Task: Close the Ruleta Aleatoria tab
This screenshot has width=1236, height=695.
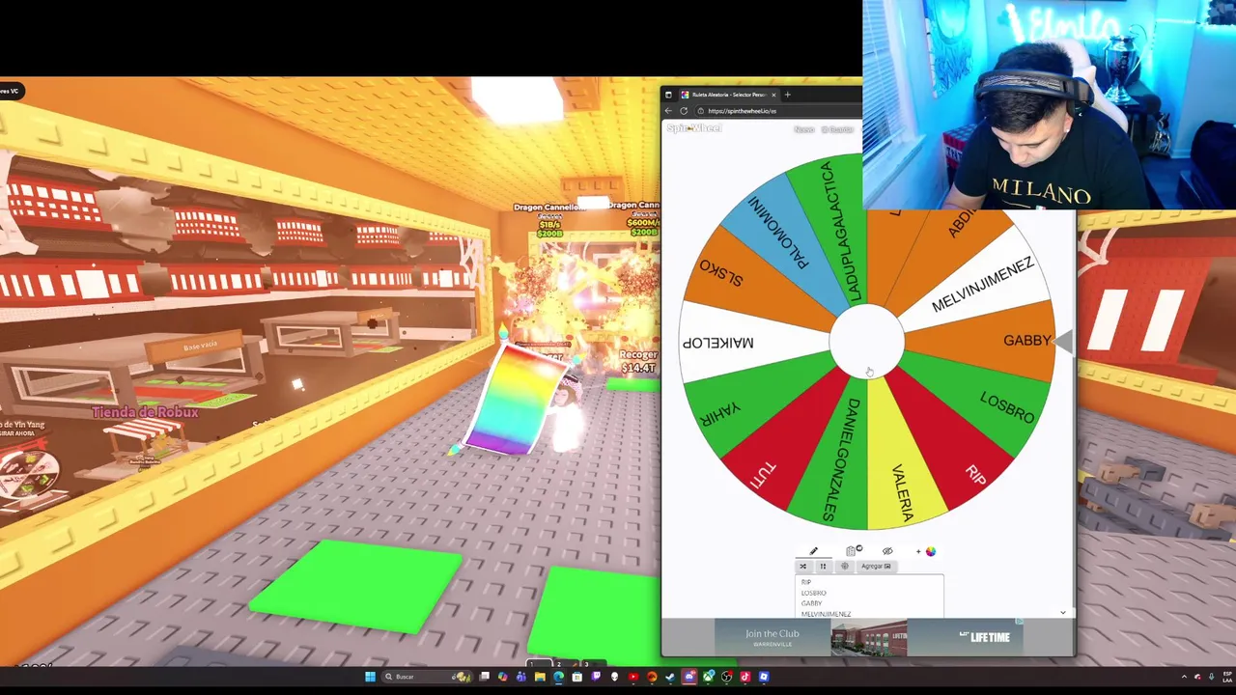Action: pyautogui.click(x=773, y=95)
